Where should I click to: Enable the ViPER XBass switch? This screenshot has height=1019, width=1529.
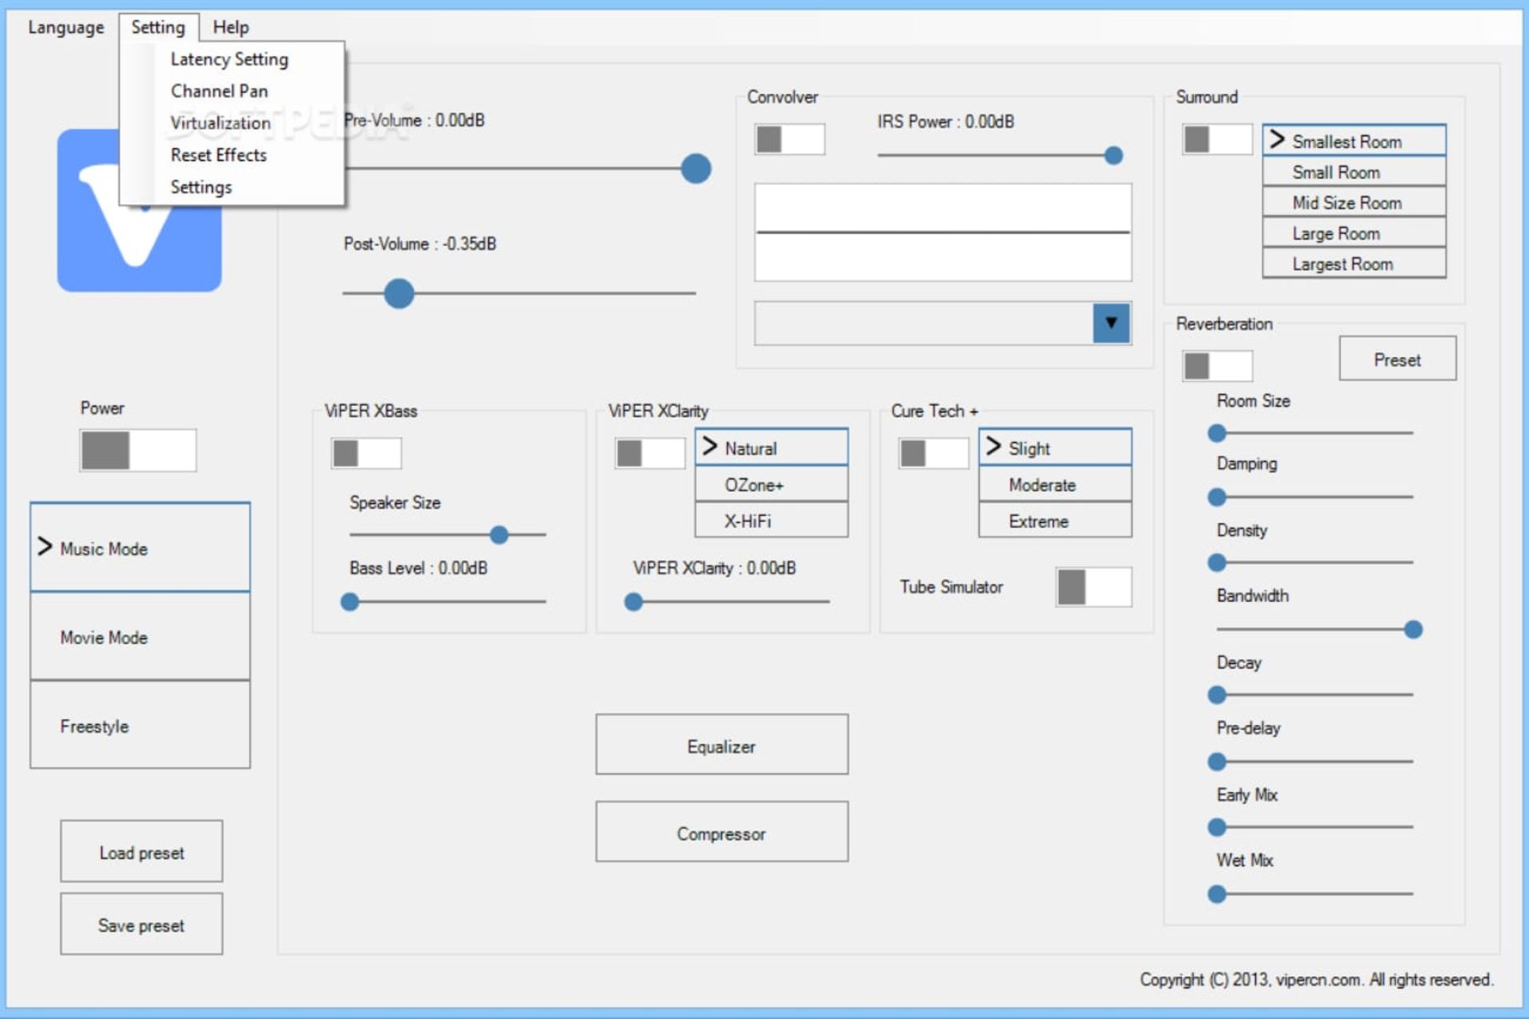[366, 454]
